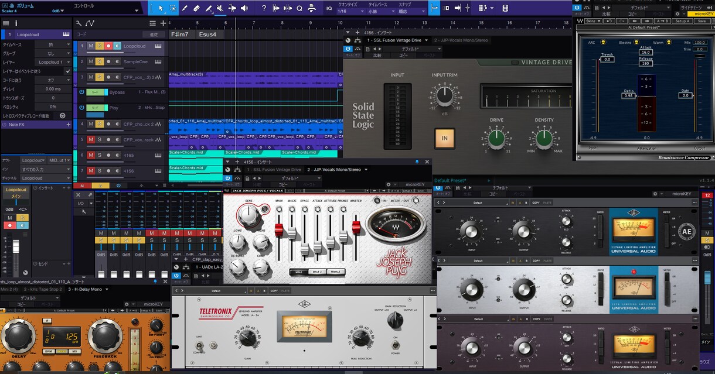The height and width of the screenshot is (374, 715).
Task: Mute the Loopcloud track
Action: point(90,46)
